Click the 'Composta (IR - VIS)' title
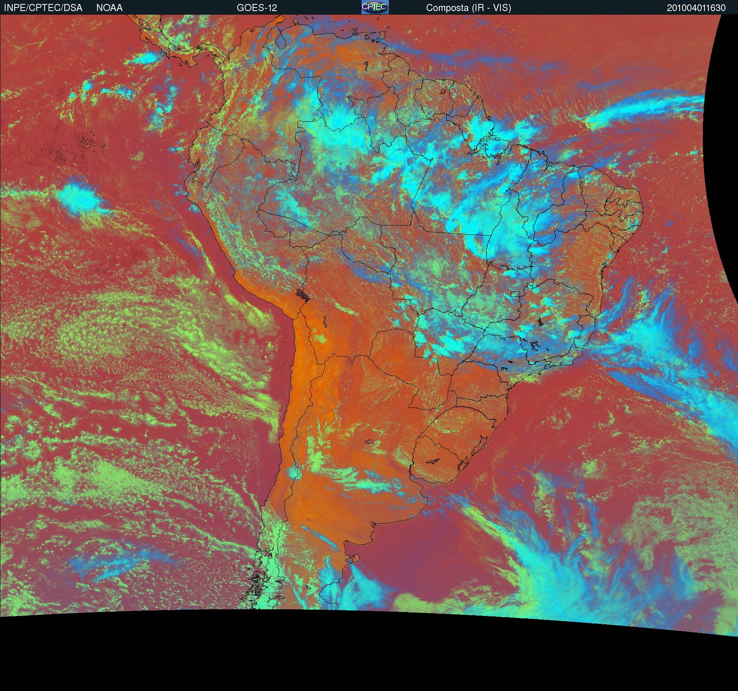The image size is (738, 691). coord(468,8)
